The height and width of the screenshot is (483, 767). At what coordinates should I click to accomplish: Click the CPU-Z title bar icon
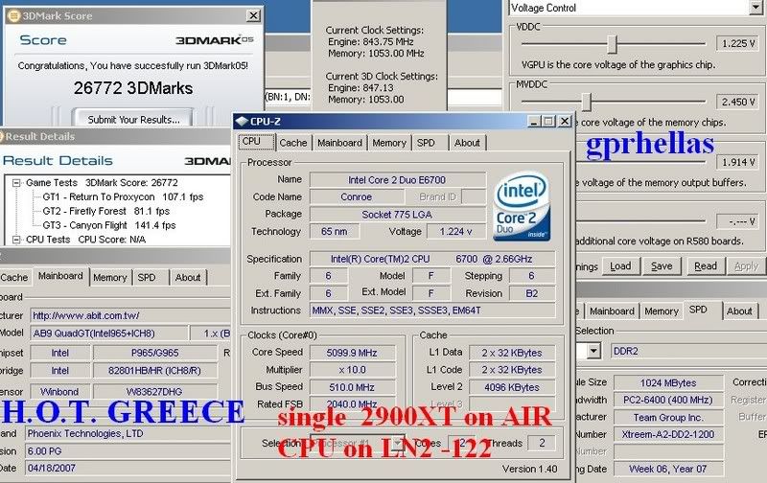coord(242,121)
